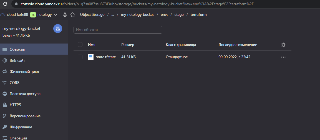This screenshot has height=140, width=320.
Task: Open the three-dots menu for state.tfstate
Action: click(283, 57)
